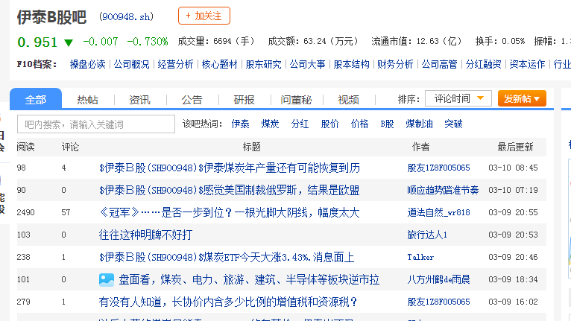The height and width of the screenshot is (321, 571).
Task: Open author 八方州鹤de雨晨 profile
Action: [x=438, y=279]
